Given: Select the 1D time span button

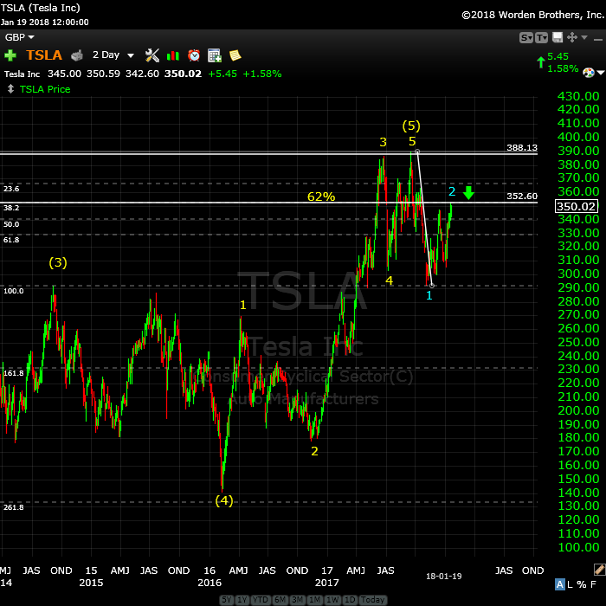Looking at the screenshot, I should [x=350, y=600].
